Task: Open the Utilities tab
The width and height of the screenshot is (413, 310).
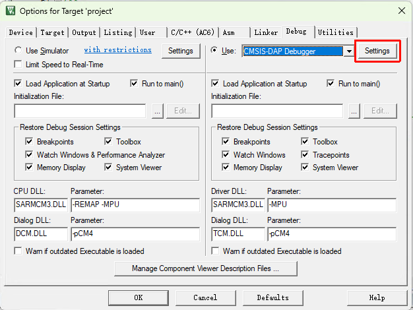Action: pyautogui.click(x=336, y=32)
